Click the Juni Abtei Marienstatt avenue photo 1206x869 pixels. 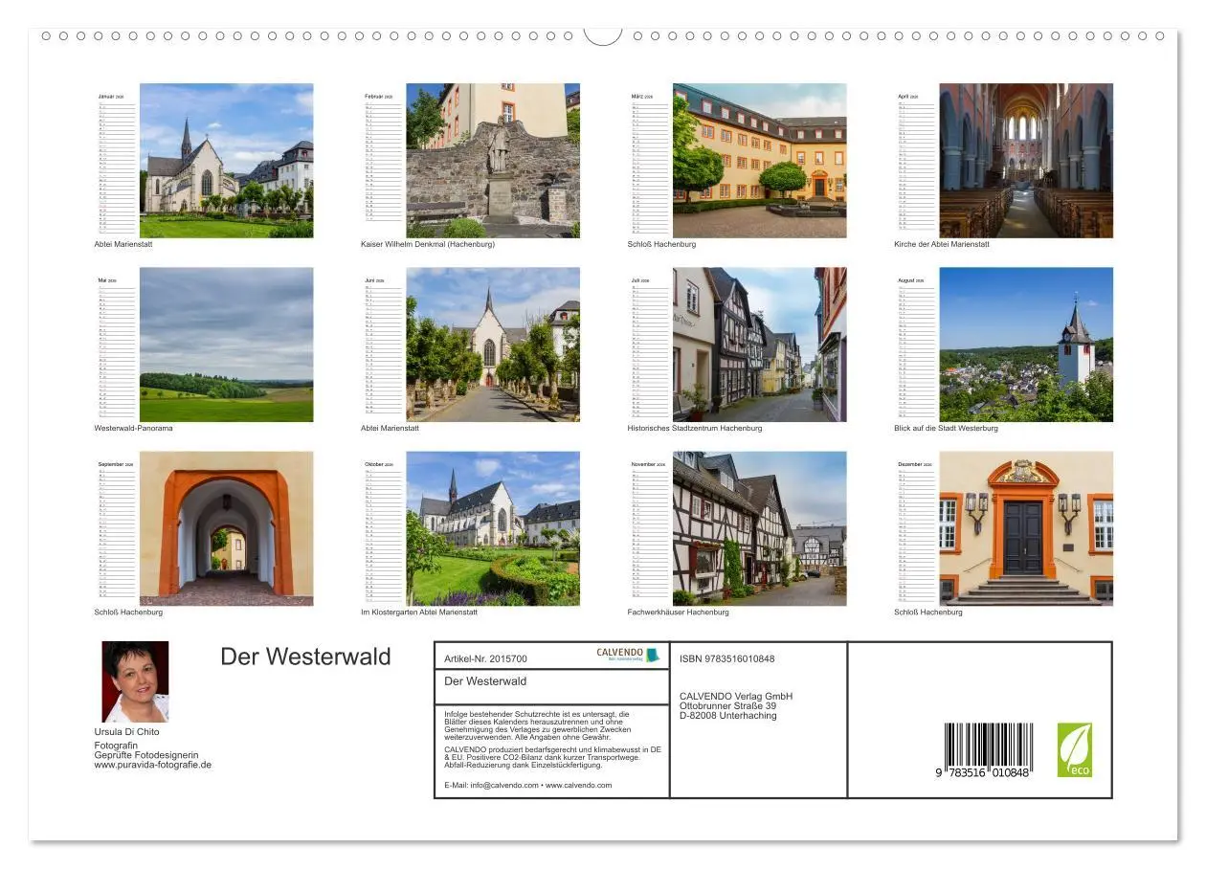[492, 342]
